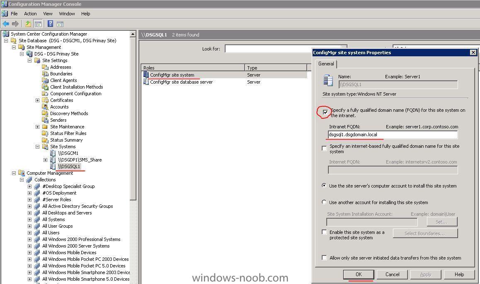
Task: Click the All Users collection icon
Action: [37, 233]
